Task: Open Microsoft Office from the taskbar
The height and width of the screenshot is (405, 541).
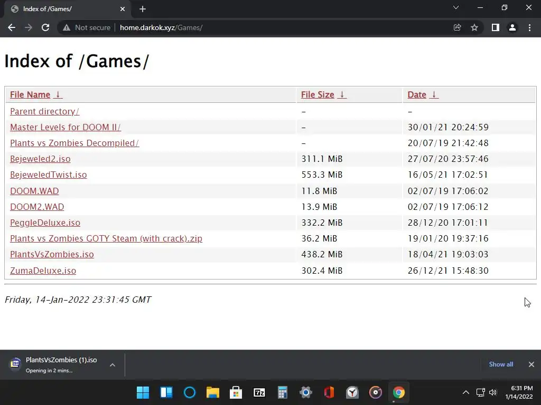Action: point(329,392)
